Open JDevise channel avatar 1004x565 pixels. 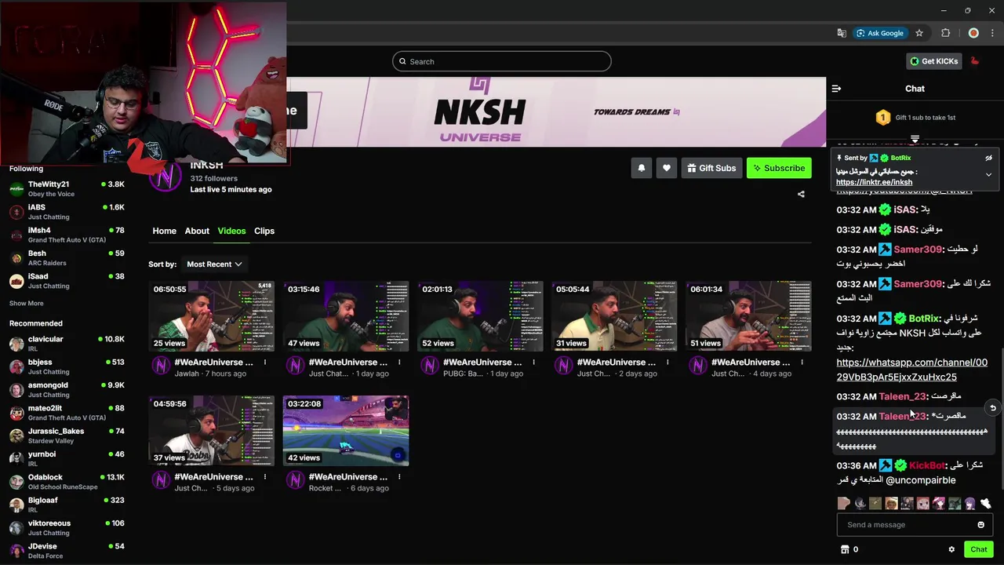(16, 550)
